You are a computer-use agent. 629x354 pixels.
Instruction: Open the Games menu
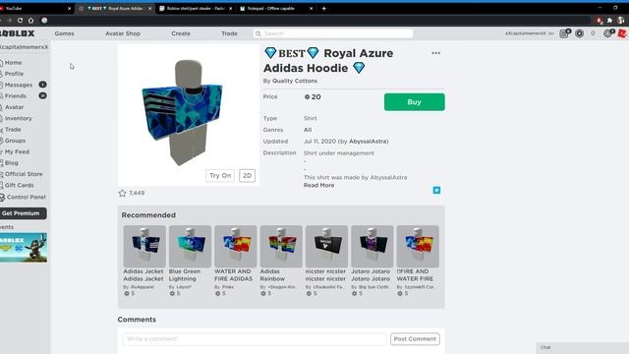click(x=64, y=33)
